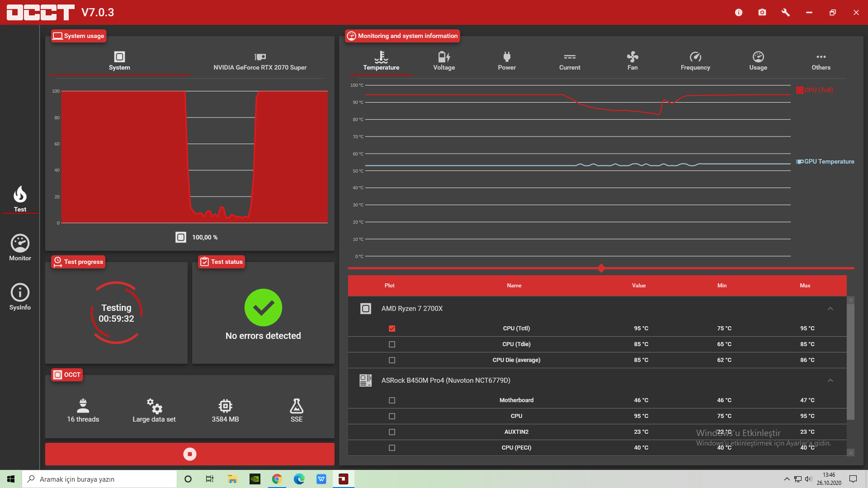Click the ASRock motherboard icon

[366, 380]
